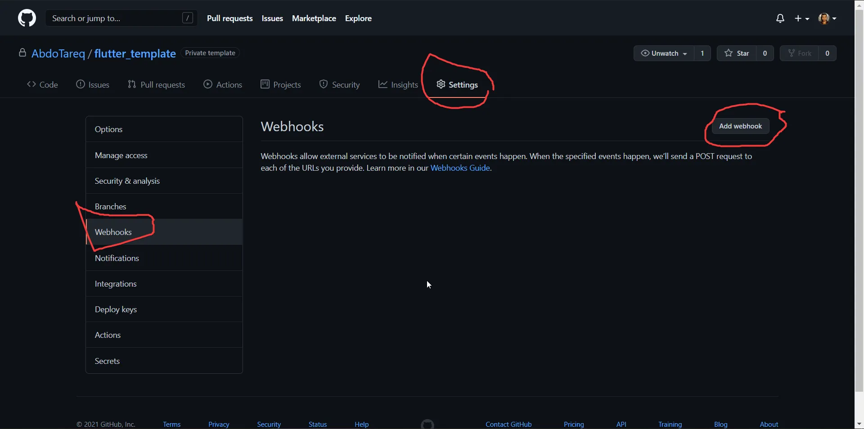
Task: Open Marketplace in top navigation
Action: coord(314,18)
